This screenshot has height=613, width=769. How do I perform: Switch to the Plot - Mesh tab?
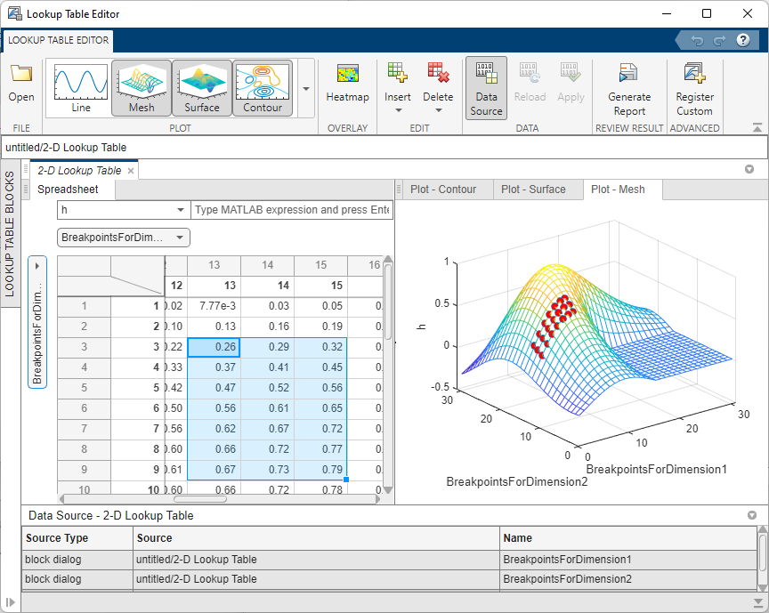pos(618,190)
